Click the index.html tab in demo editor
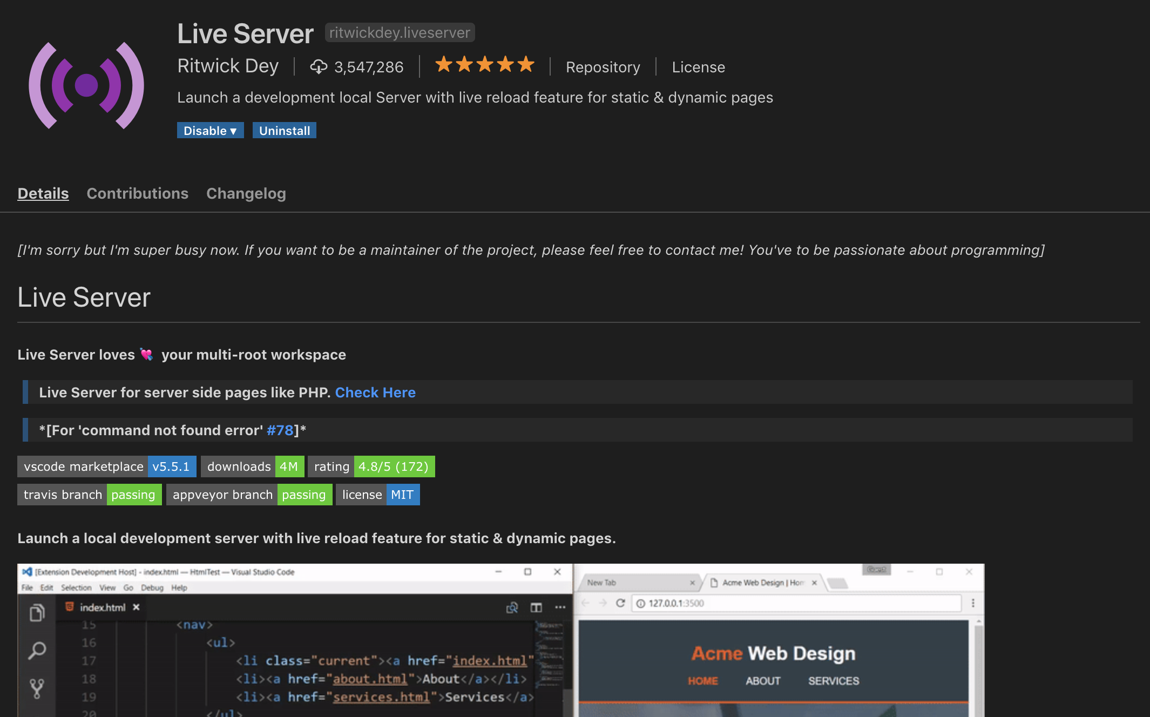This screenshot has height=717, width=1150. (103, 607)
